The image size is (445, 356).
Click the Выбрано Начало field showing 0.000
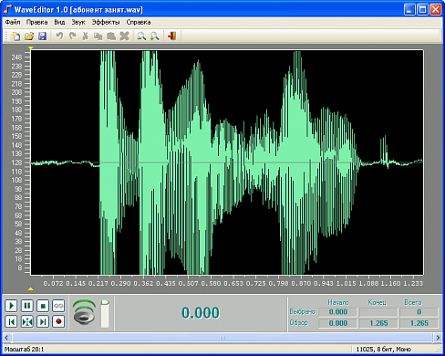tap(338, 312)
